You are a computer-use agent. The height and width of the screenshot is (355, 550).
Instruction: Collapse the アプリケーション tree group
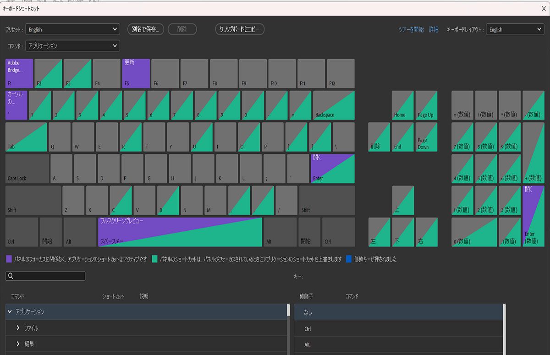click(x=10, y=311)
